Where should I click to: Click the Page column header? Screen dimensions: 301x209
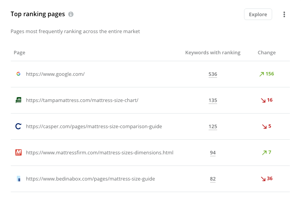19,53
